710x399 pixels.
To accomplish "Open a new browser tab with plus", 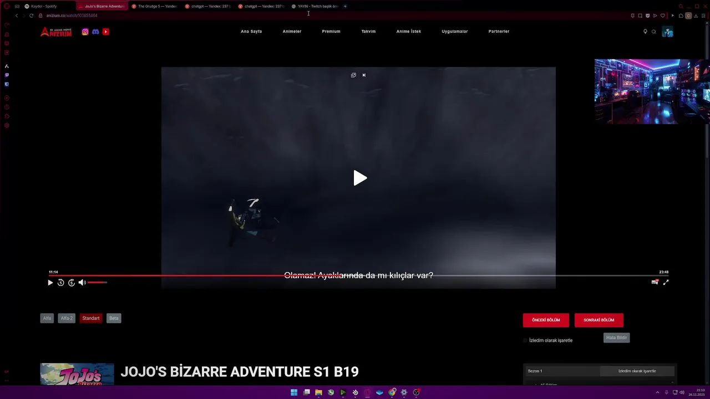I will pos(345,6).
